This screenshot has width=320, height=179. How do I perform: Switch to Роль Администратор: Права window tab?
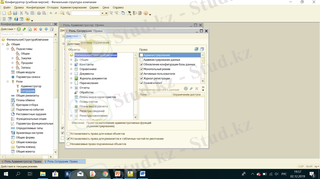tap(21, 161)
